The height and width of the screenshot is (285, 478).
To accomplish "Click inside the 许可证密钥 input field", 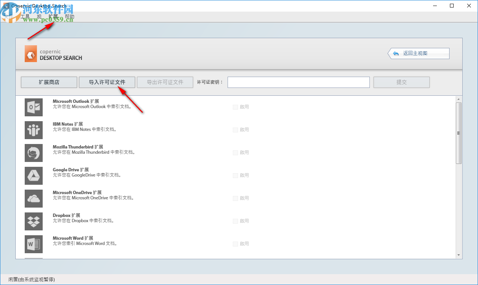I will tap(298, 82).
